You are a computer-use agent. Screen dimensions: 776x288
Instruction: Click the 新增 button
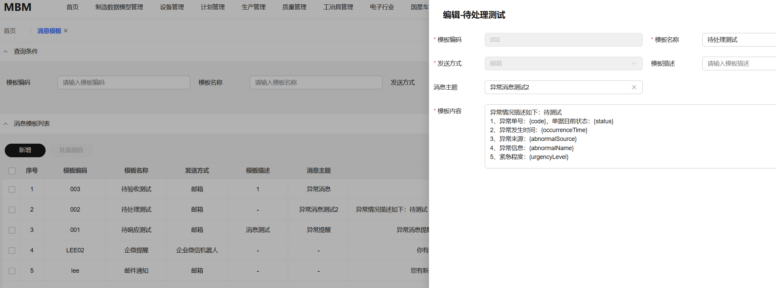click(25, 150)
